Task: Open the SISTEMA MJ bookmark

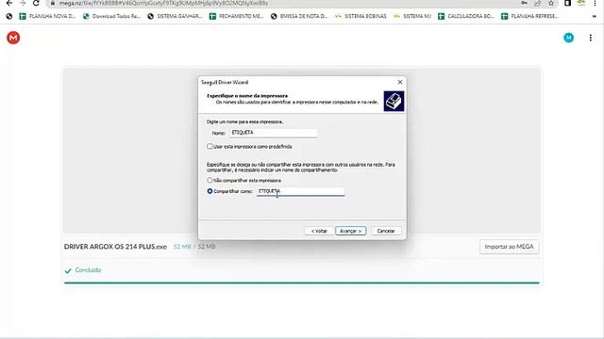Action: (x=412, y=16)
